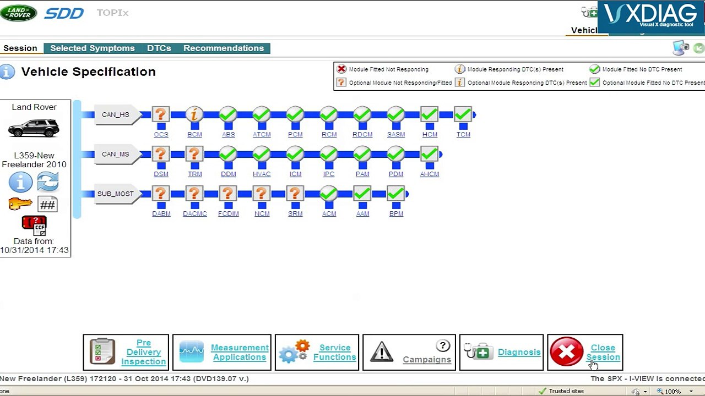Open the OCS module status icon

(161, 114)
